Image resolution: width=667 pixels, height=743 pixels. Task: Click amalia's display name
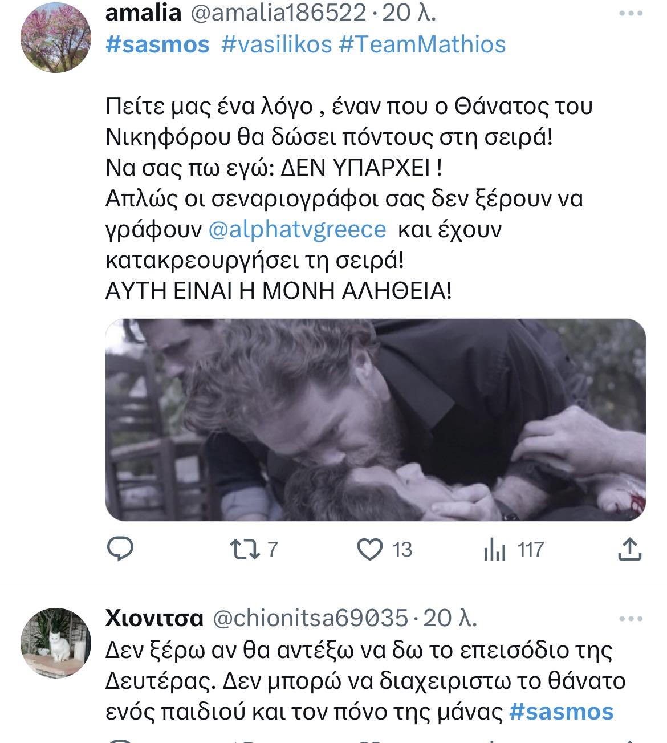point(143,13)
